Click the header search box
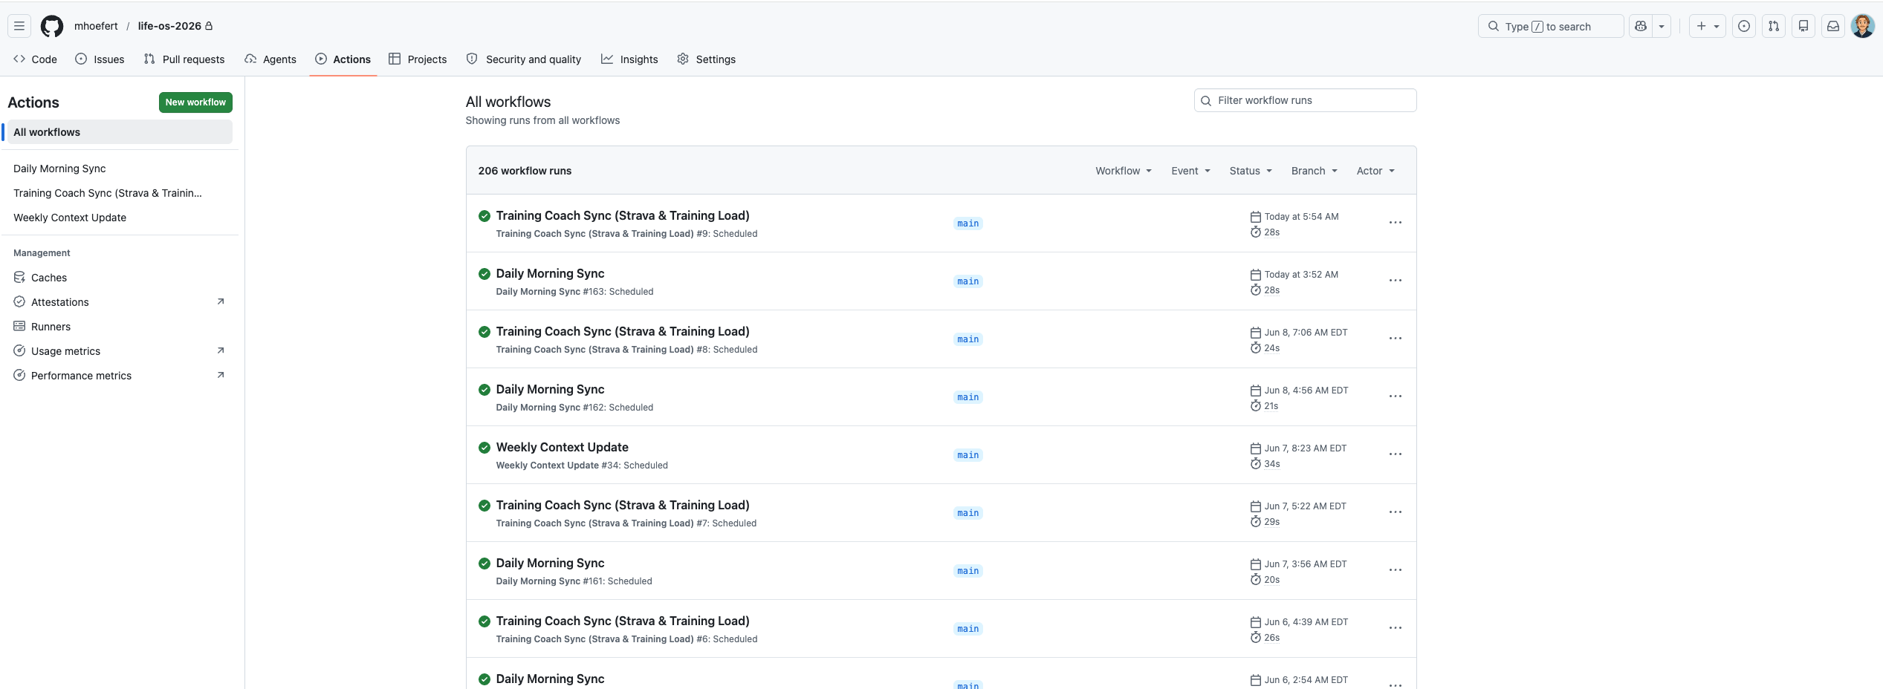 1550,26
